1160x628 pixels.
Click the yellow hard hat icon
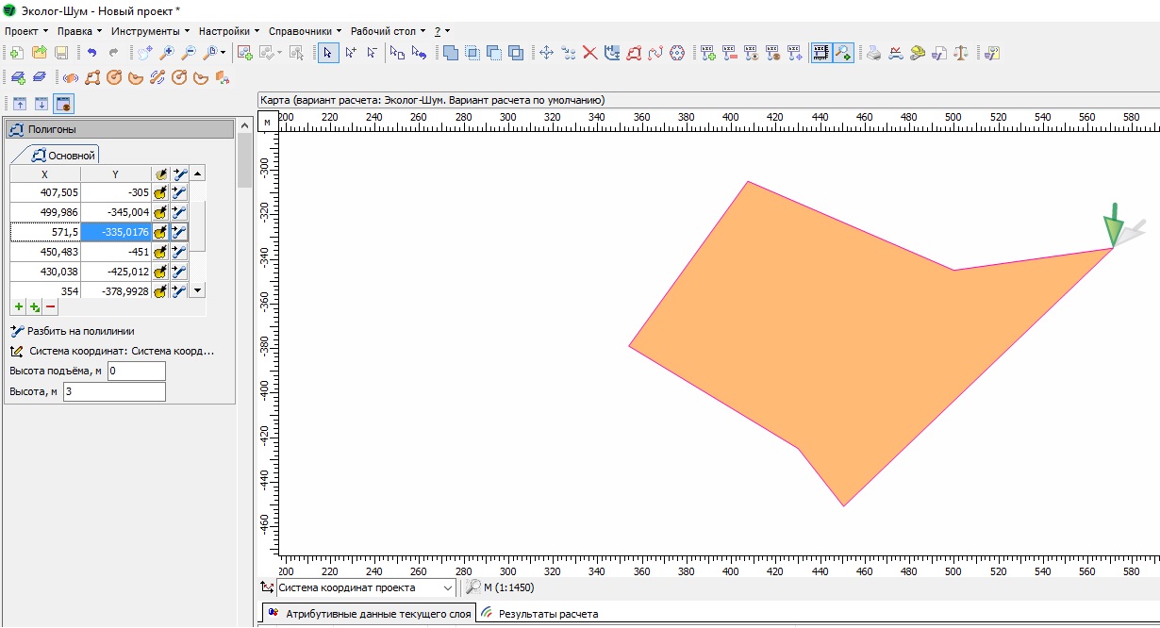(917, 53)
